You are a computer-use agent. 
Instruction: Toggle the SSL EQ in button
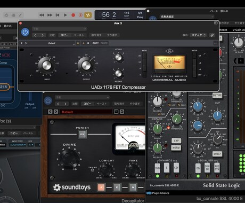click(x=198, y=168)
